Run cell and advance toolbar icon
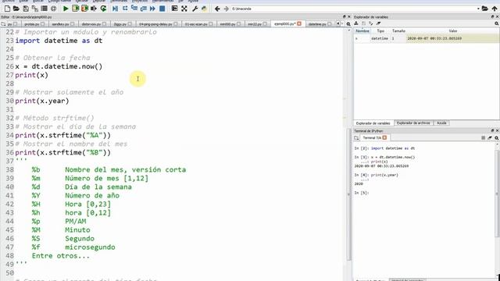This screenshot has width=500, height=281. [84, 9]
